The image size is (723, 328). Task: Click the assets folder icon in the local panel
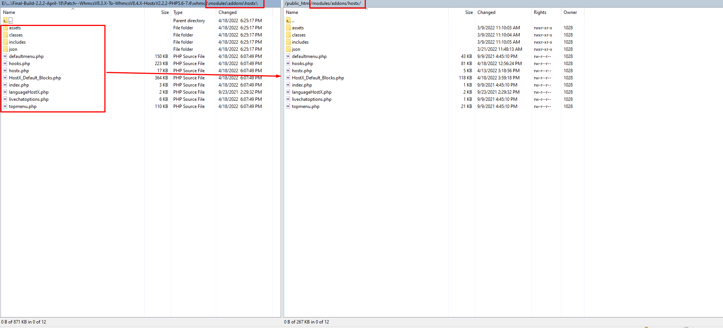5,28
